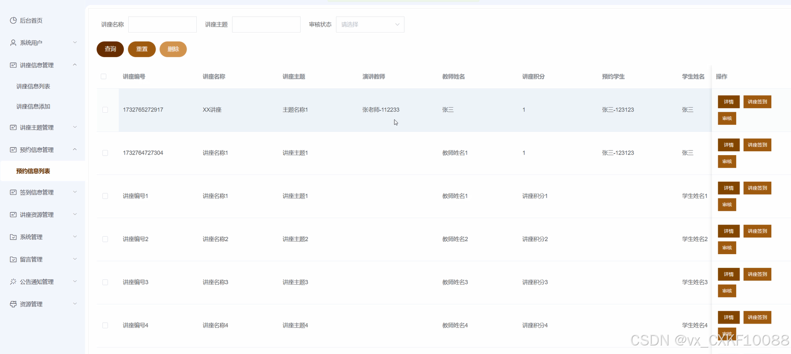This screenshot has width=791, height=354.
Task: Check the row 1732765272917 checkbox
Action: pos(105,110)
